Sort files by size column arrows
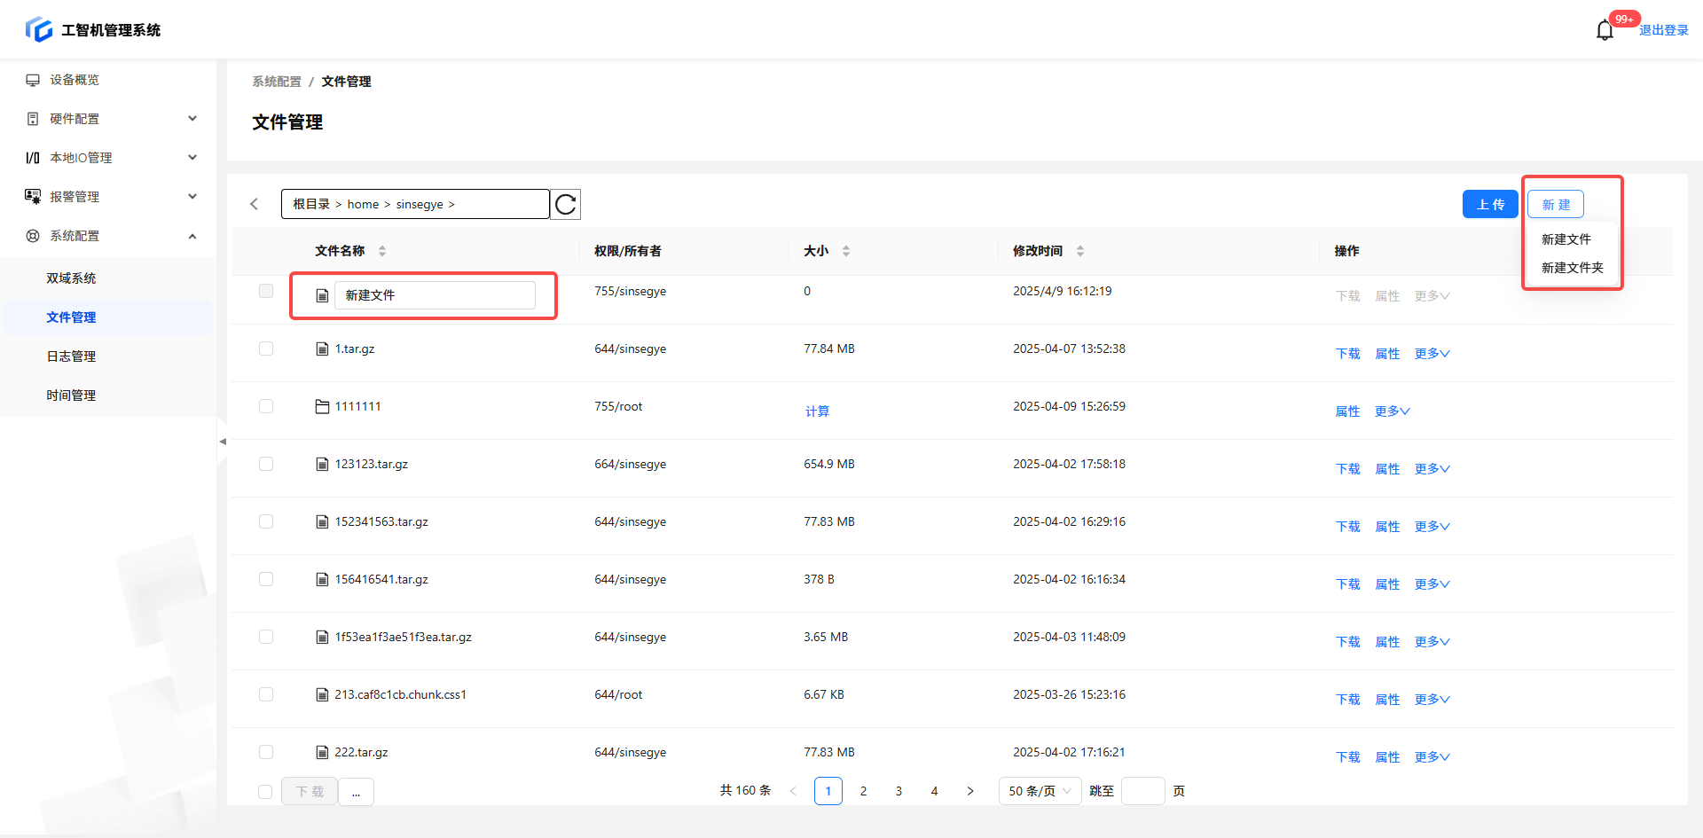This screenshot has width=1703, height=838. pyautogui.click(x=846, y=251)
